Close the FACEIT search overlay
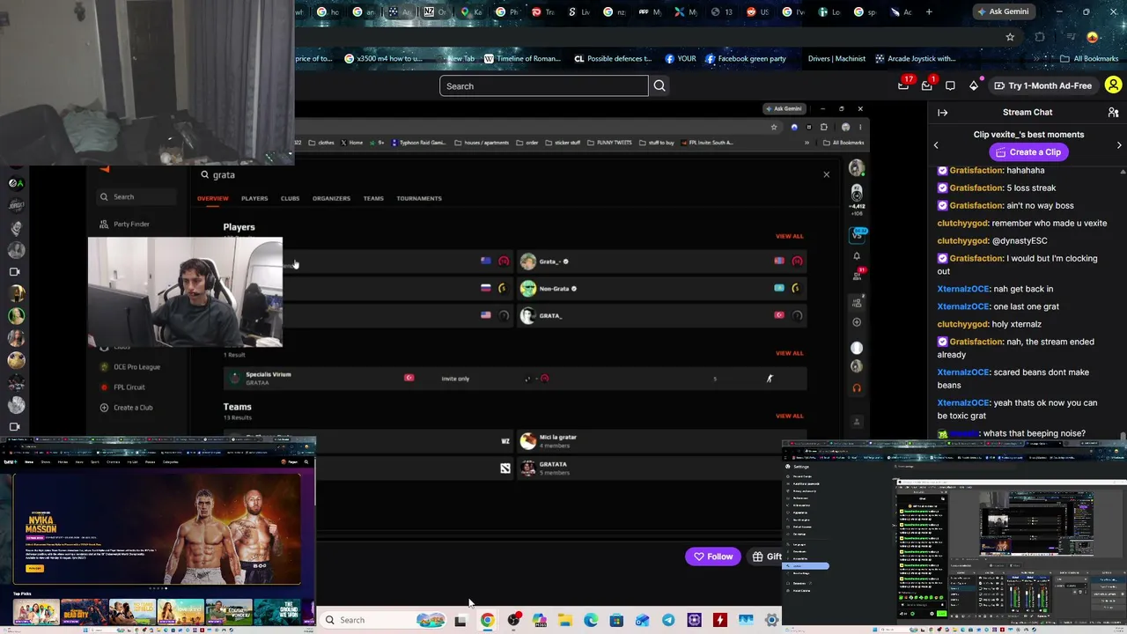1127x634 pixels. tap(826, 174)
